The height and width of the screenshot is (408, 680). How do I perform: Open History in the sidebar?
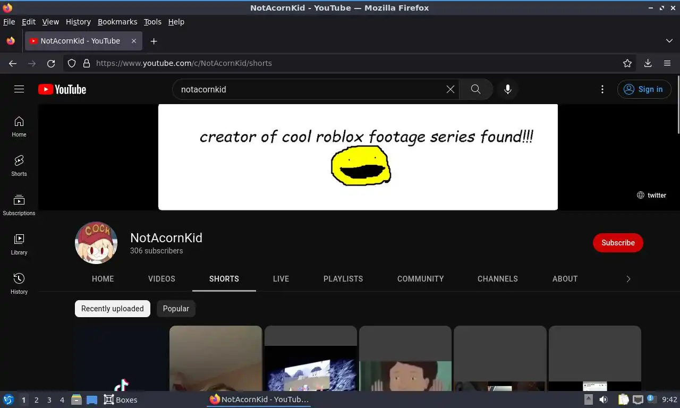pyautogui.click(x=19, y=284)
